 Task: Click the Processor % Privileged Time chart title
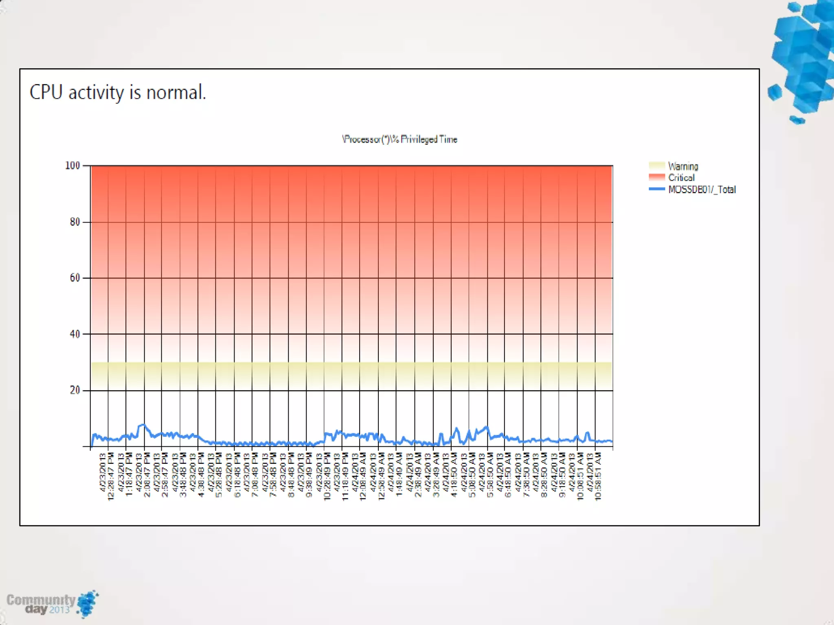coord(399,140)
